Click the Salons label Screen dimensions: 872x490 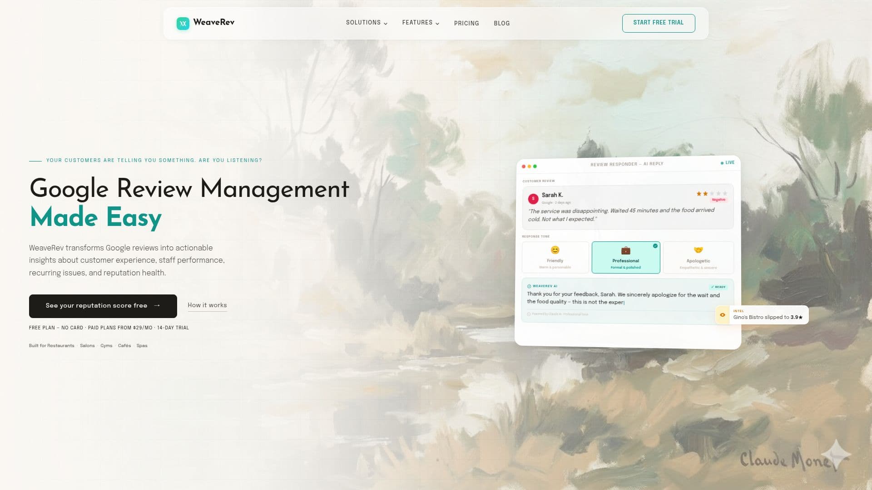click(87, 346)
